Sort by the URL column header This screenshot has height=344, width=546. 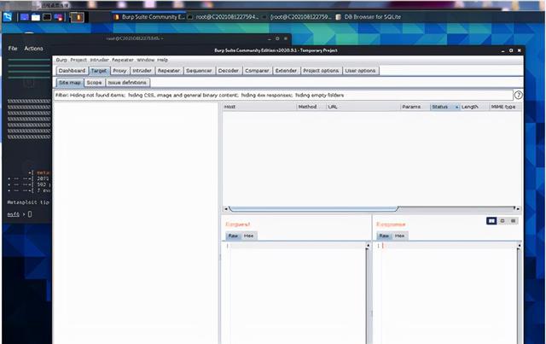(x=363, y=107)
